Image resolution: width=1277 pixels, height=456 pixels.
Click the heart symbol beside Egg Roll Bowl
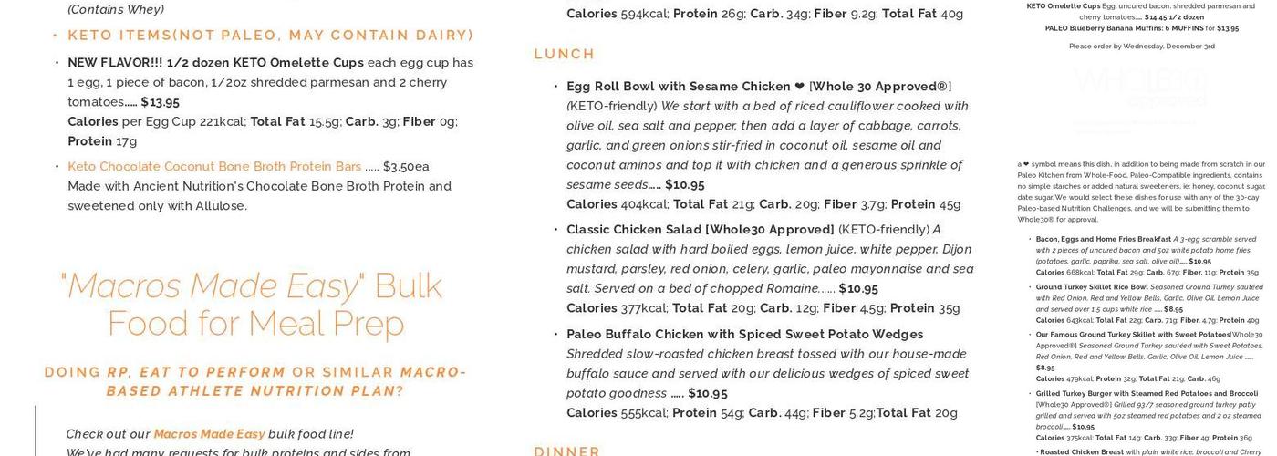tap(800, 87)
